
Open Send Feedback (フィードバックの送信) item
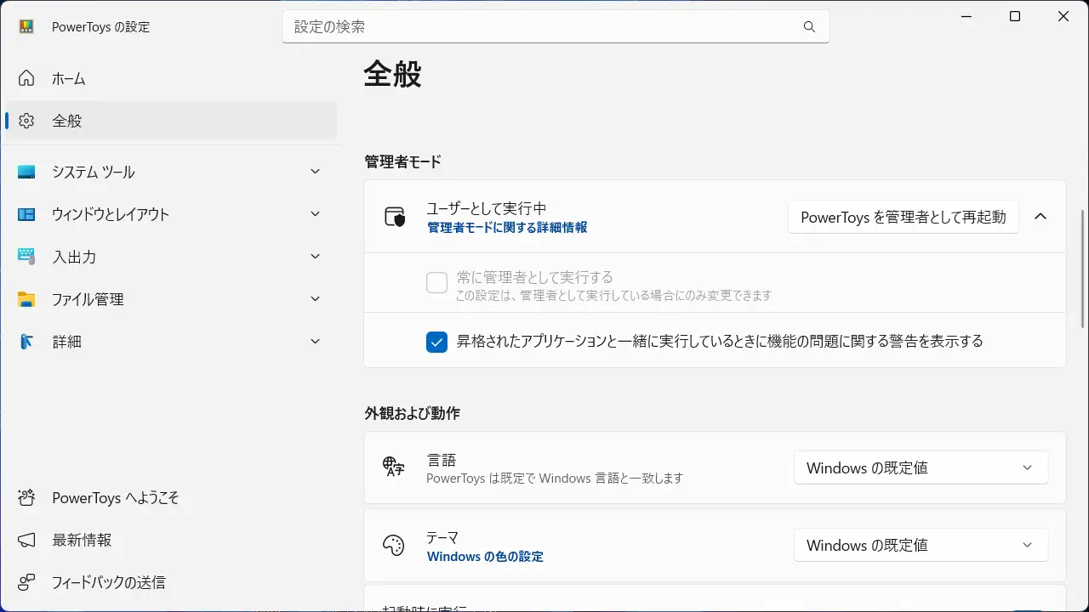coord(108,583)
